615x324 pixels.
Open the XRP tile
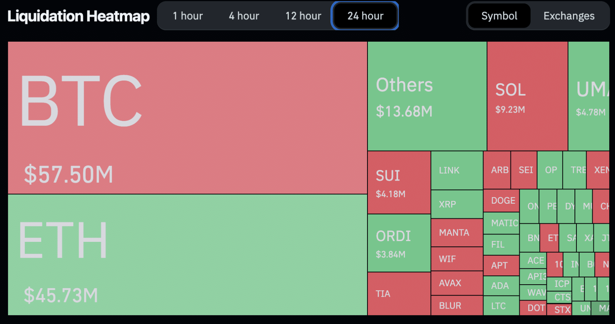[x=457, y=204]
